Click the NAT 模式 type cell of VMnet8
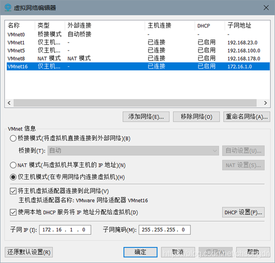The height and width of the screenshot is (263, 275). click(x=49, y=58)
